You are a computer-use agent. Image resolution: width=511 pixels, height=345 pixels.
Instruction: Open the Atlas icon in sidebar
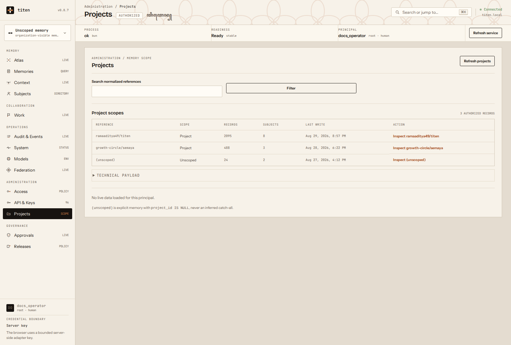click(9, 60)
